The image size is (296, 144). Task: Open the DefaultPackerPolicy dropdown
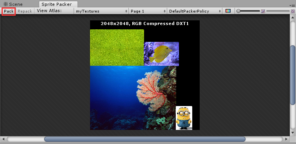pos(195,11)
